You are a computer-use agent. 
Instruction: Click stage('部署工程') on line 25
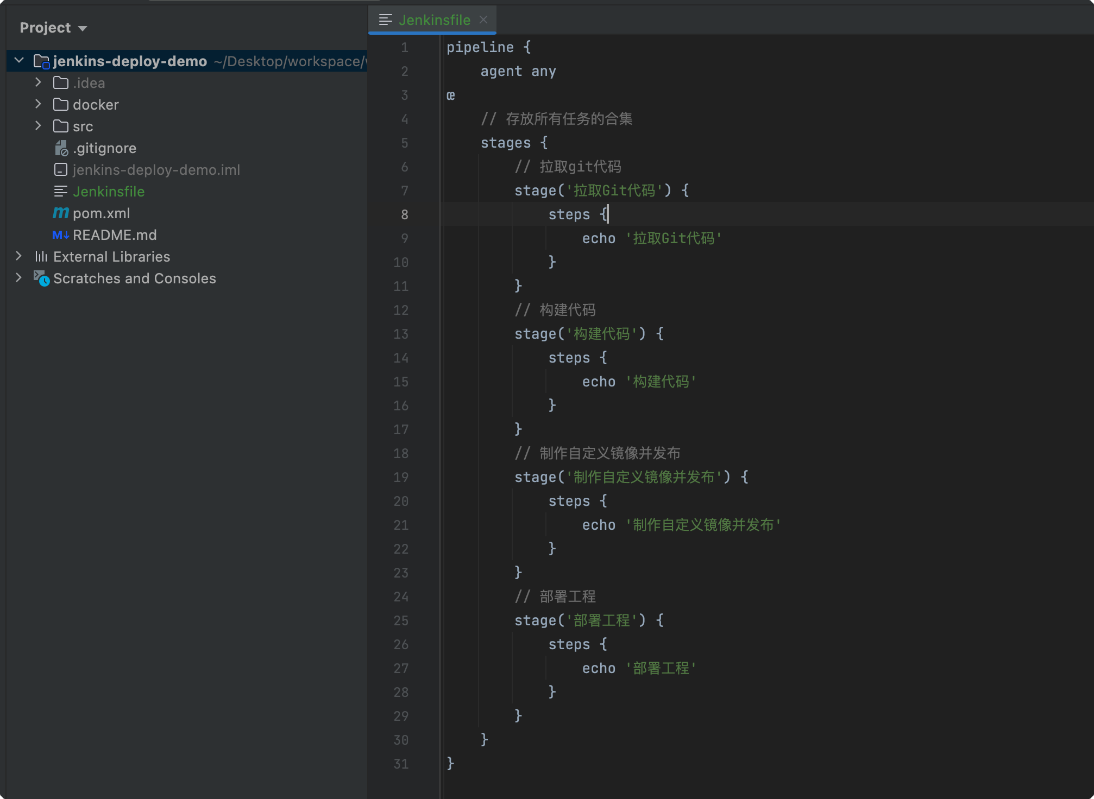(589, 620)
